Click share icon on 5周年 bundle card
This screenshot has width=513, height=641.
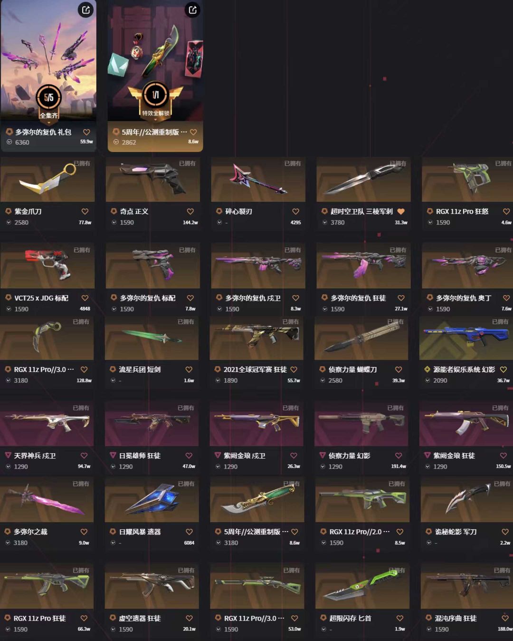click(x=192, y=10)
